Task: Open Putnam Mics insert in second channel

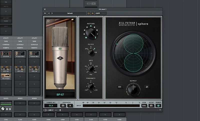Action: coord(20,54)
